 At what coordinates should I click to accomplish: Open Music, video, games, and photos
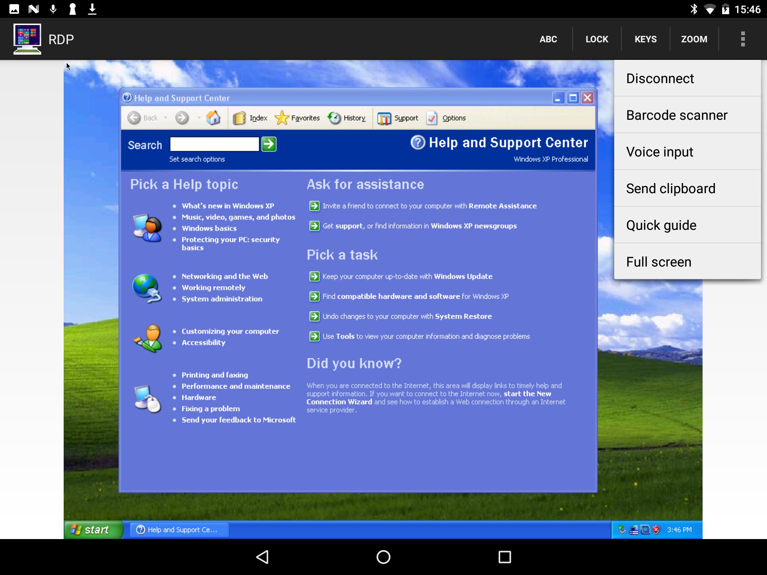click(238, 217)
